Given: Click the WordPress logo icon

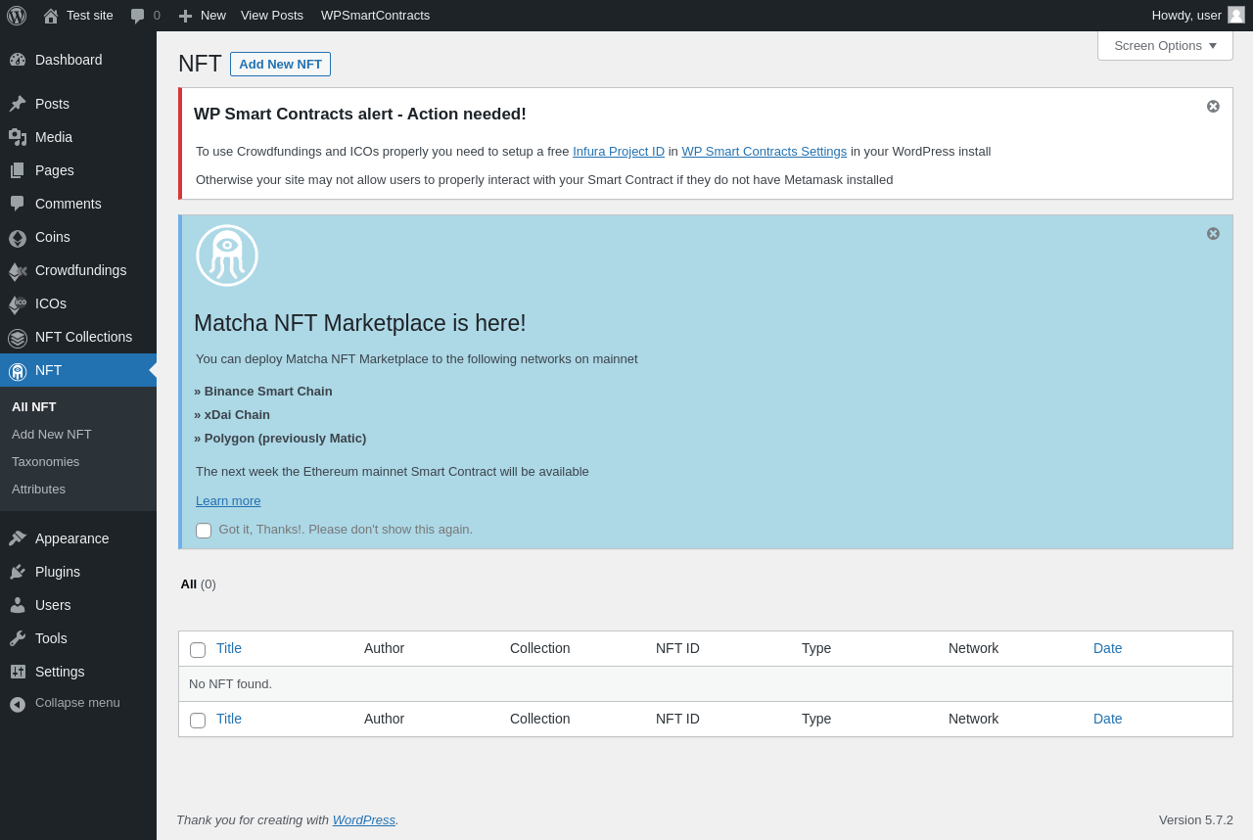Looking at the screenshot, I should point(17,16).
